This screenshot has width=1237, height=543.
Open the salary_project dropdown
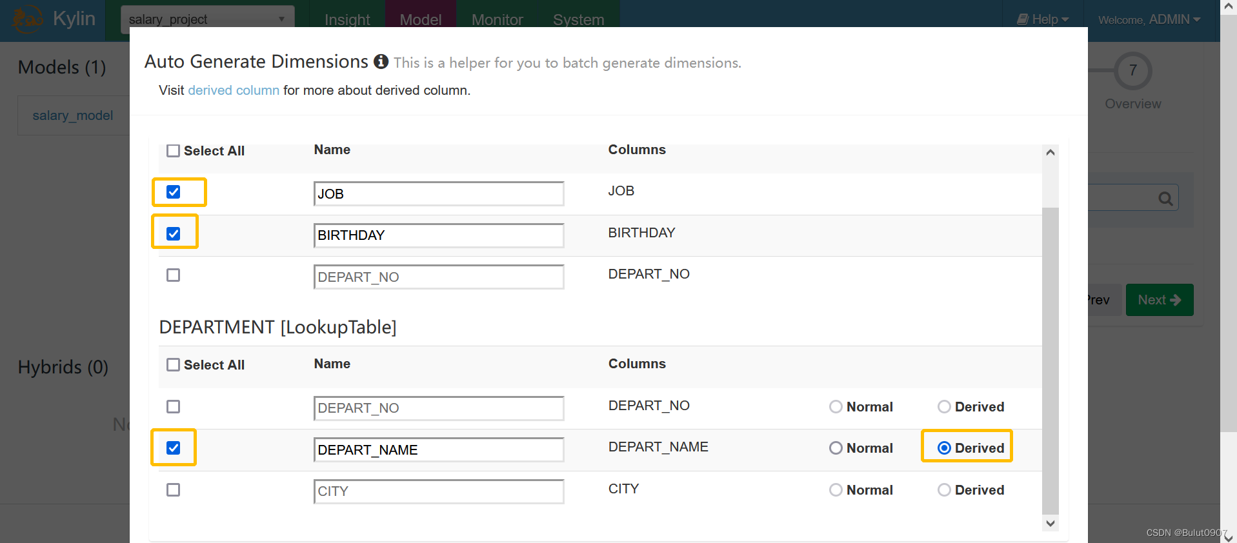[x=208, y=19]
